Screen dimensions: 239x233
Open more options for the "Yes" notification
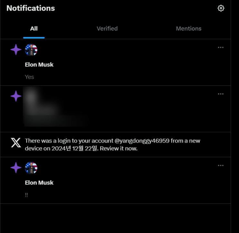pyautogui.click(x=221, y=47)
